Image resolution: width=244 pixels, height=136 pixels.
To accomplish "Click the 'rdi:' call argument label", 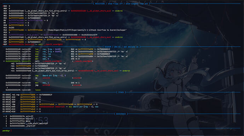I will (13, 63).
